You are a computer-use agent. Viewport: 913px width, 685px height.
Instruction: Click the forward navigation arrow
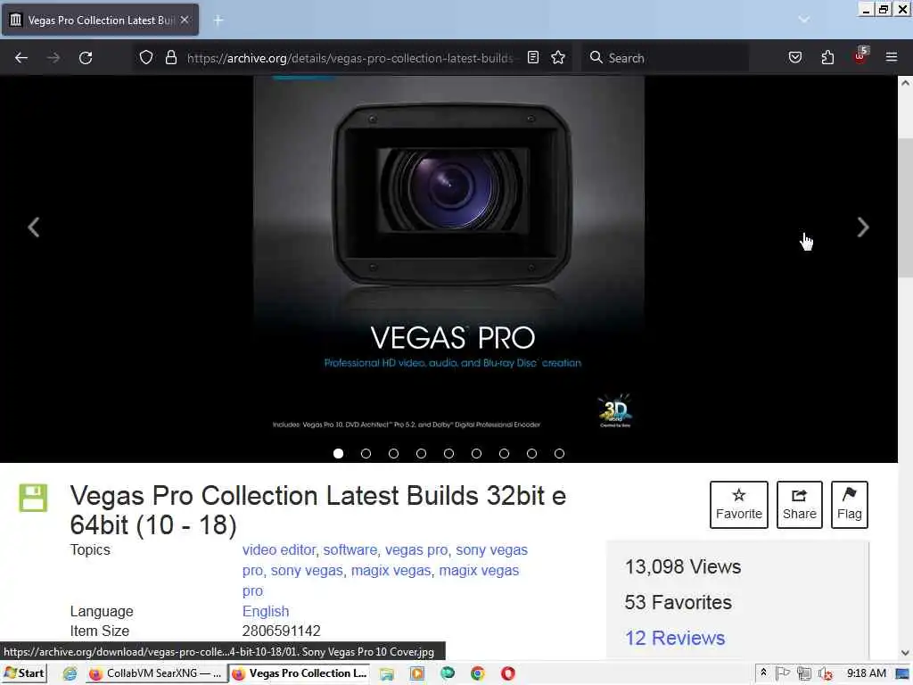53,58
